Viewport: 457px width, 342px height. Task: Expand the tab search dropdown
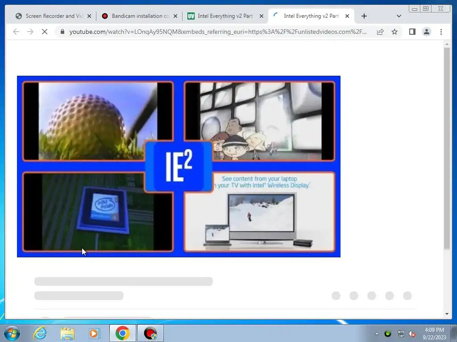399,16
